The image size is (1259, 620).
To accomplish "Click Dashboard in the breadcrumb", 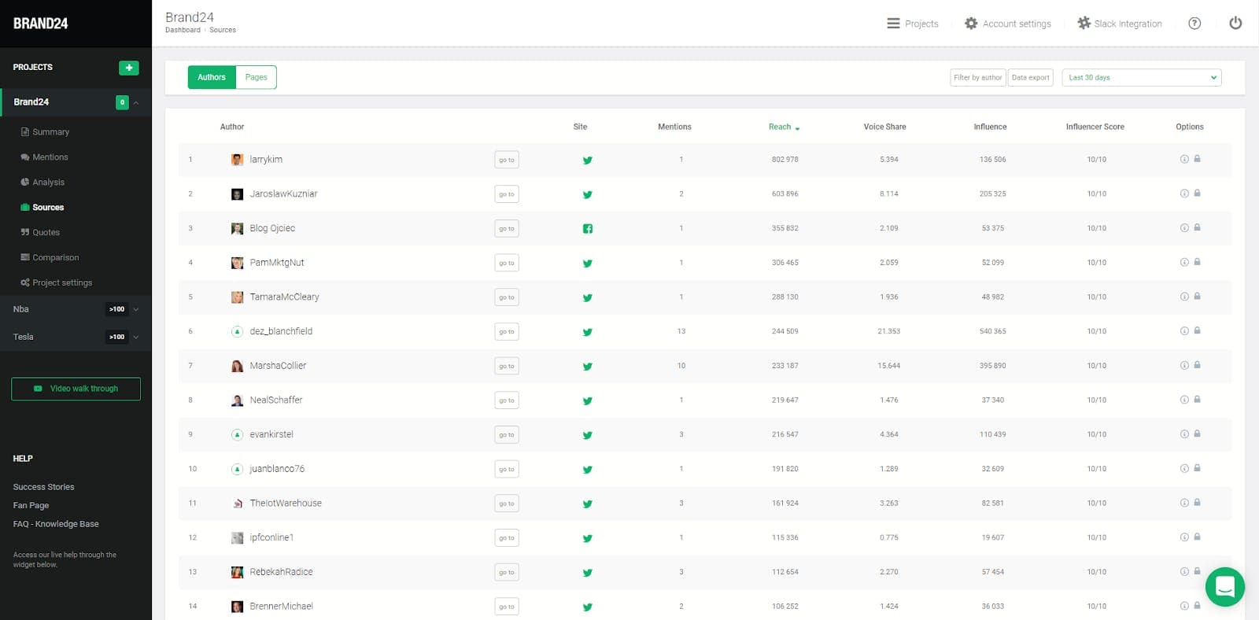I will (x=183, y=30).
